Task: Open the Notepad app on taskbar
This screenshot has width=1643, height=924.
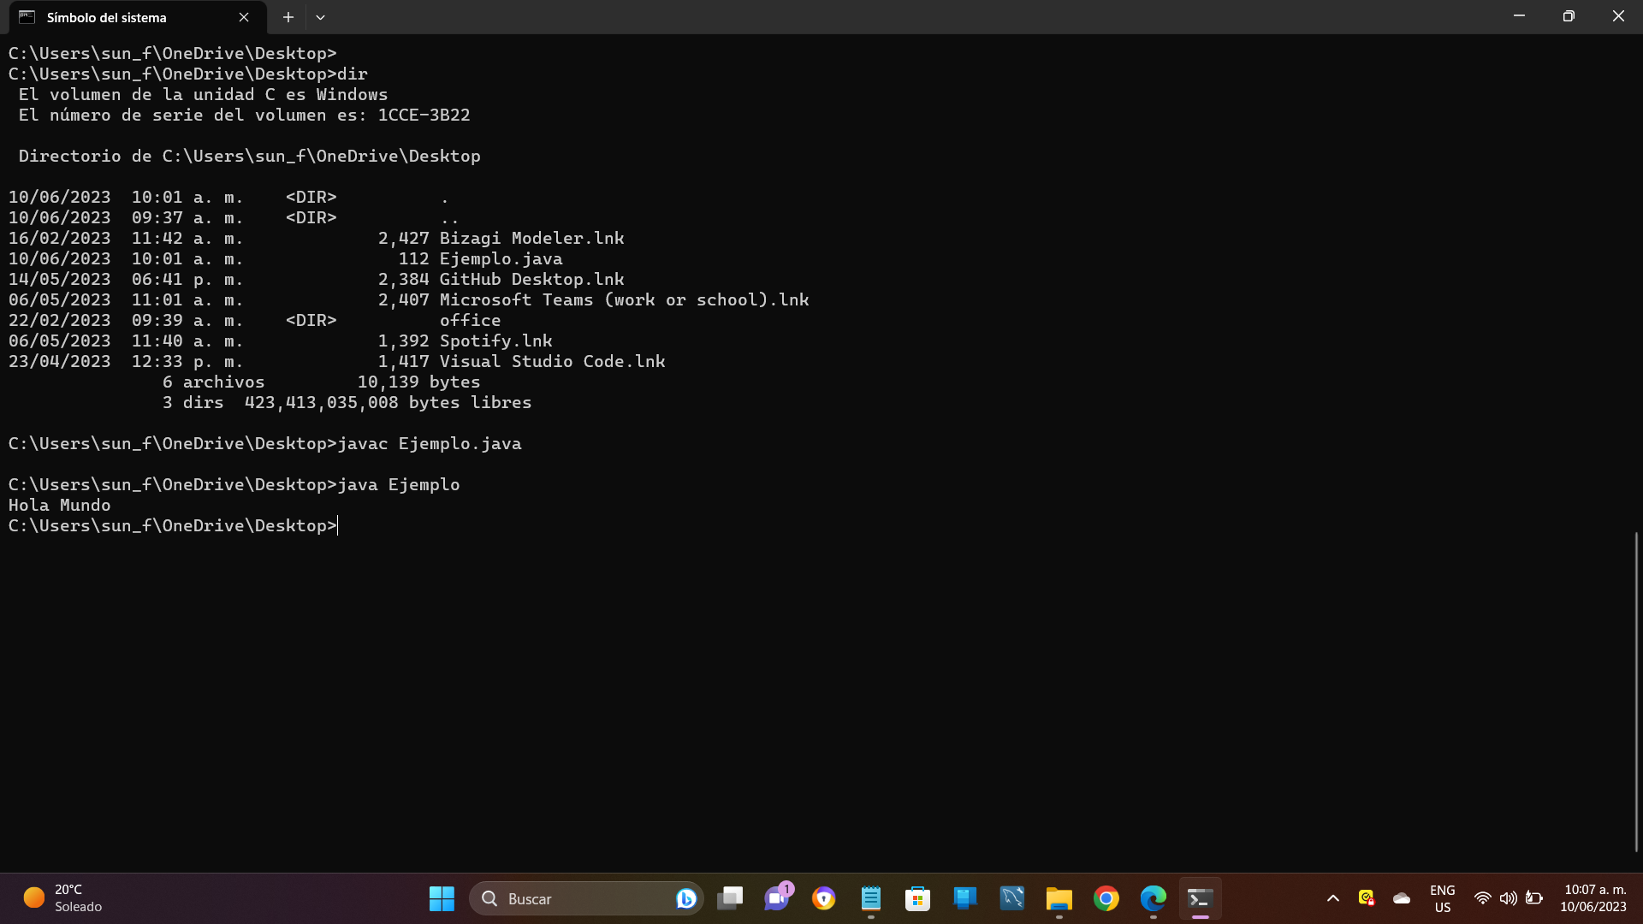Action: click(x=871, y=898)
